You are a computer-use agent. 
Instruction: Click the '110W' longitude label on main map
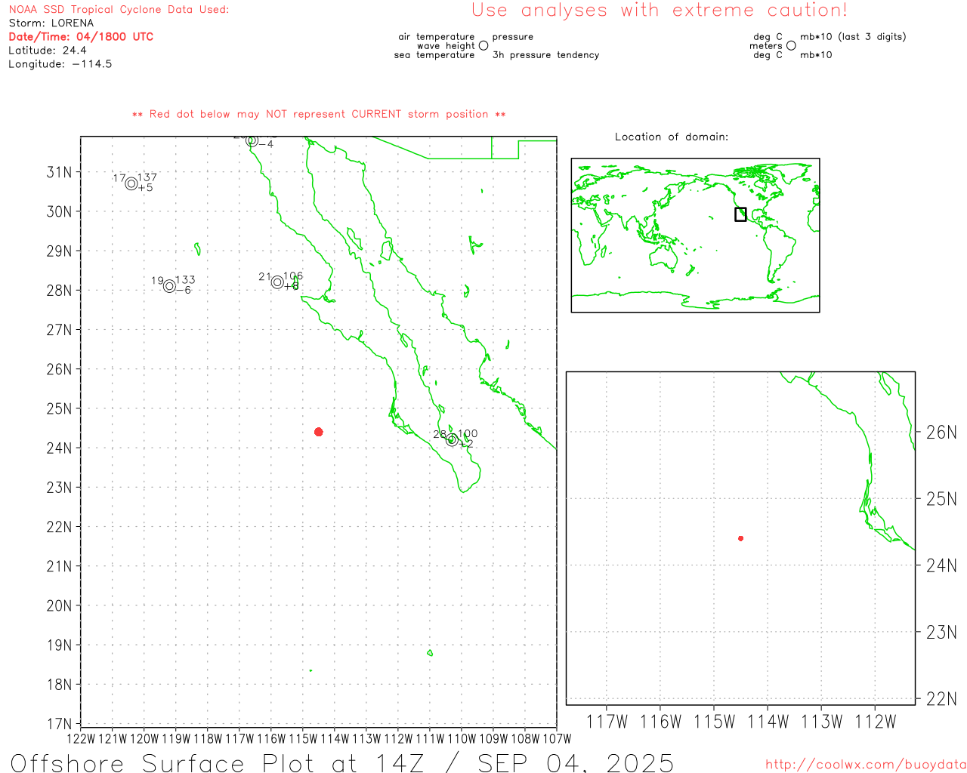462,739
